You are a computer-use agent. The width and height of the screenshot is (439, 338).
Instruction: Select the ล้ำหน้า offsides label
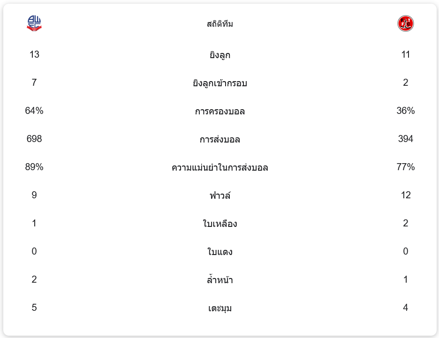click(219, 280)
